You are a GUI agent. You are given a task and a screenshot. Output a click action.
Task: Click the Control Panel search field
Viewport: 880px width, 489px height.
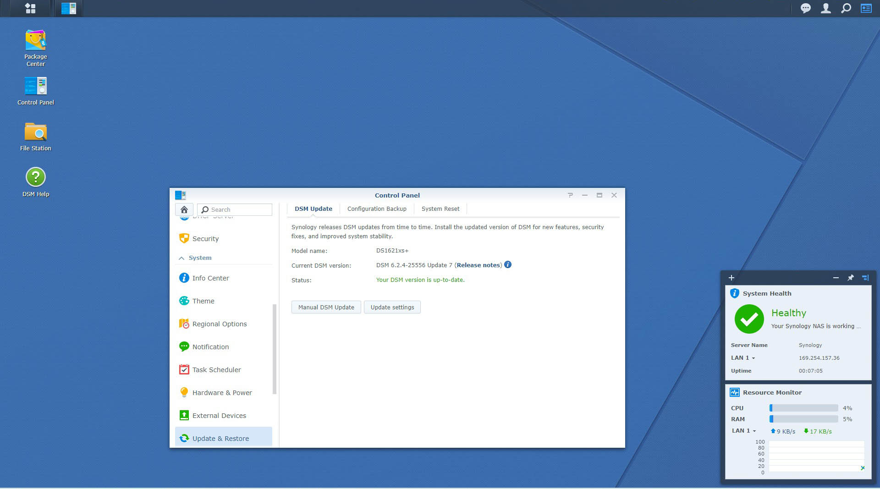click(x=235, y=209)
